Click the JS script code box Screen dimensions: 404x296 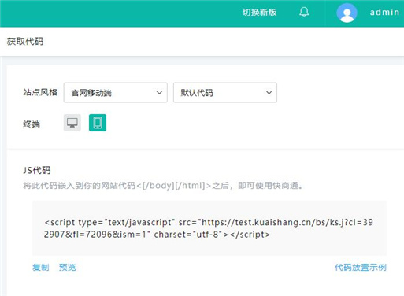pyautogui.click(x=209, y=228)
